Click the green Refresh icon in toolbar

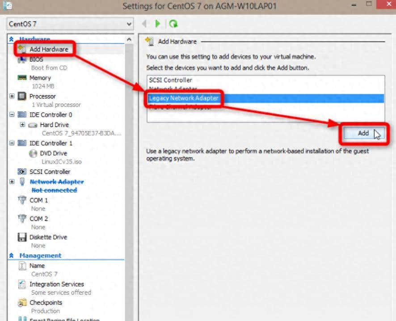(x=173, y=24)
